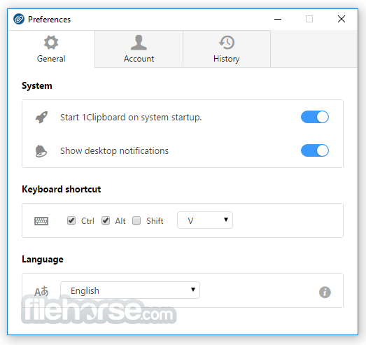Click the rocket startup icon

coord(41,117)
